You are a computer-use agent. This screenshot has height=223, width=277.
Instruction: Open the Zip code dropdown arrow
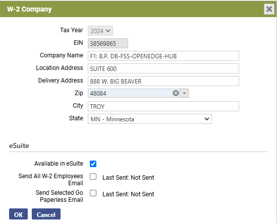184,93
